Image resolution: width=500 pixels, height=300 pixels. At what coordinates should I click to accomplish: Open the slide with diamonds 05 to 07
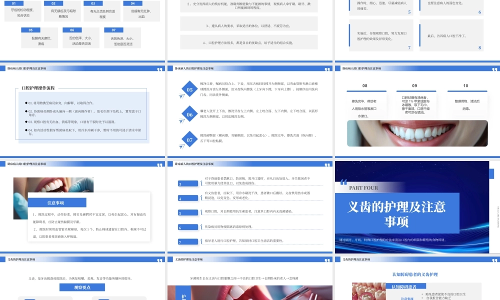(x=249, y=111)
